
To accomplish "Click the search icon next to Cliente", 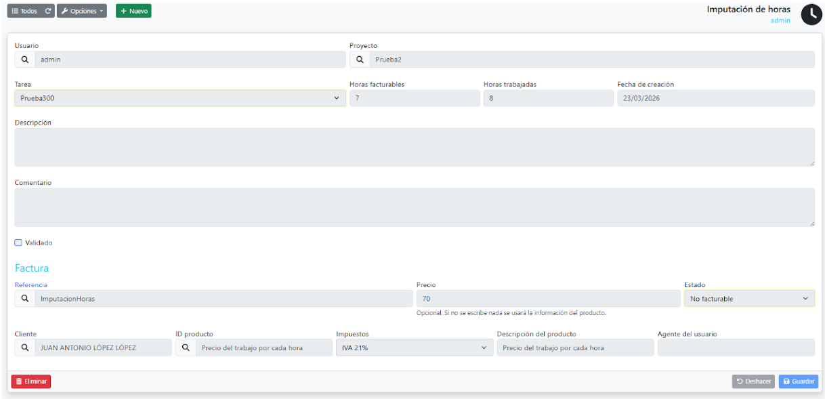I will pyautogui.click(x=25, y=348).
